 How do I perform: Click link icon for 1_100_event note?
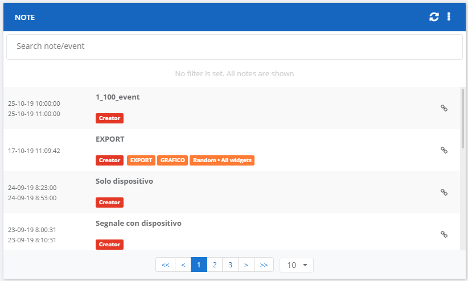pos(444,108)
